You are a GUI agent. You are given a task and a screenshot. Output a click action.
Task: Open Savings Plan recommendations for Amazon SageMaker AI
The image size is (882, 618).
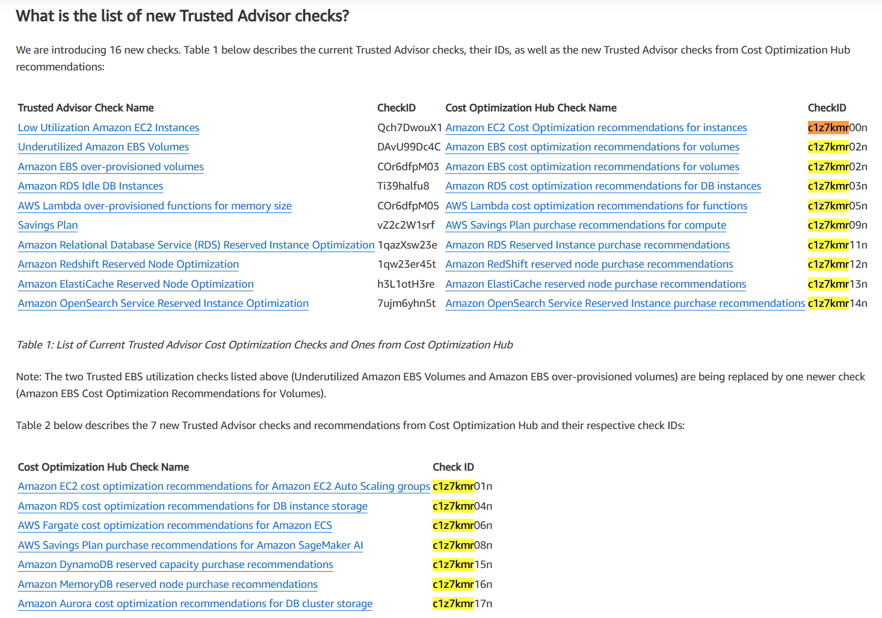[x=191, y=545]
